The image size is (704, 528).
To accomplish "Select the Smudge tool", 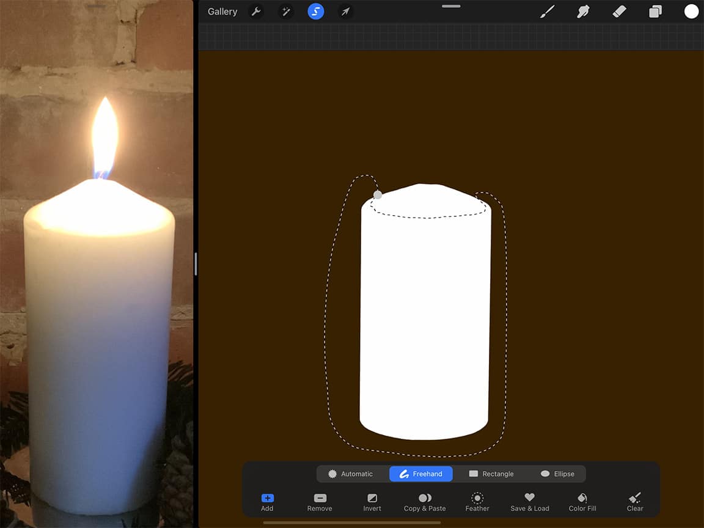I will click(583, 12).
